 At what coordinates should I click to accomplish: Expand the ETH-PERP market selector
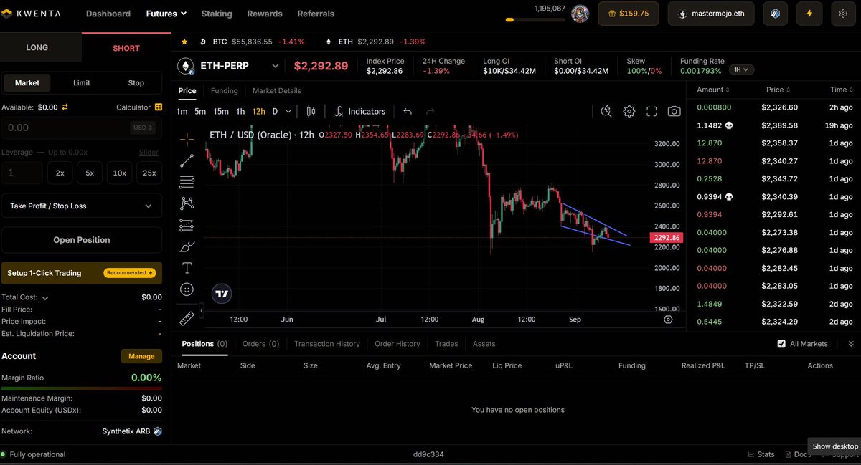coord(274,67)
